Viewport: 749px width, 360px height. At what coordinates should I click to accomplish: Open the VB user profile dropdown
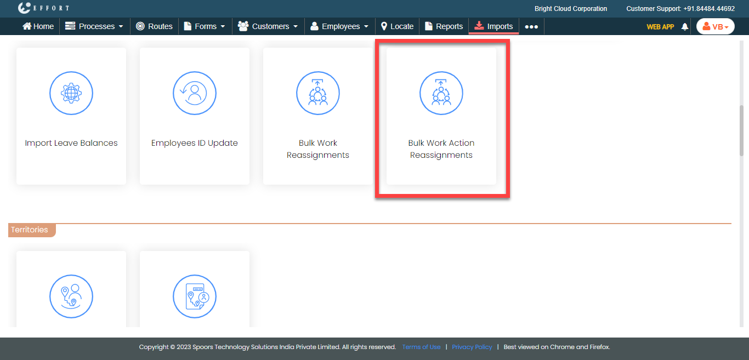pos(715,26)
